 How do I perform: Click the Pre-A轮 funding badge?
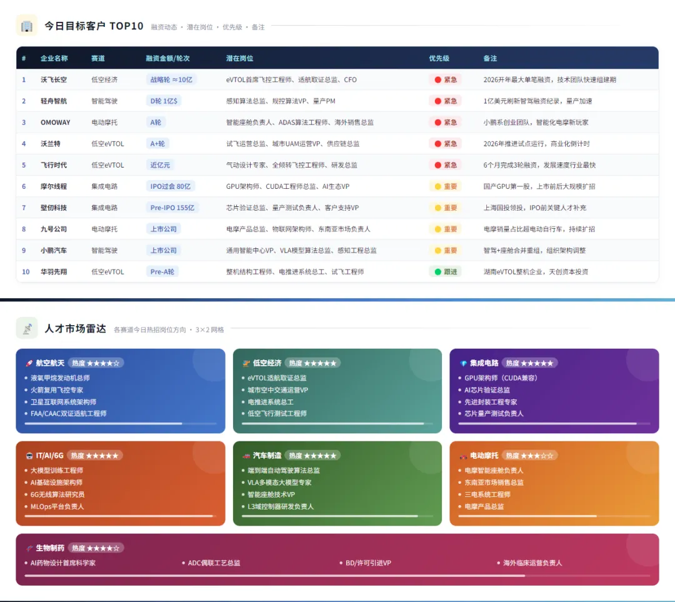tap(162, 272)
